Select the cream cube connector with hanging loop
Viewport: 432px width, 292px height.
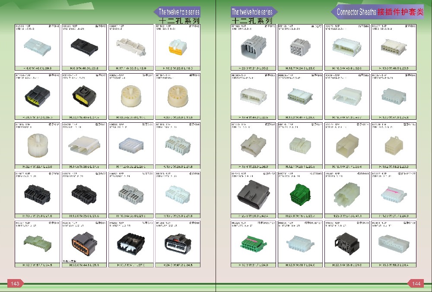click(394, 145)
